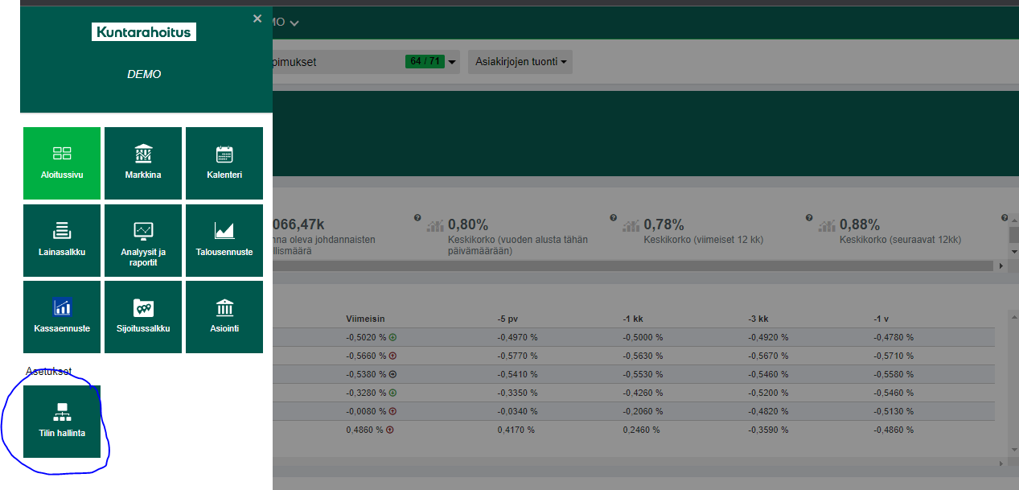Click the Asiointi bank tile
Viewport: 1019px width, 490px height.
pos(224,317)
